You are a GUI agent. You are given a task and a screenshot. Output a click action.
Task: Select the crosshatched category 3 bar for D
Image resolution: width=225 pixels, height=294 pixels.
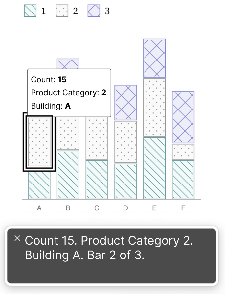(x=126, y=103)
